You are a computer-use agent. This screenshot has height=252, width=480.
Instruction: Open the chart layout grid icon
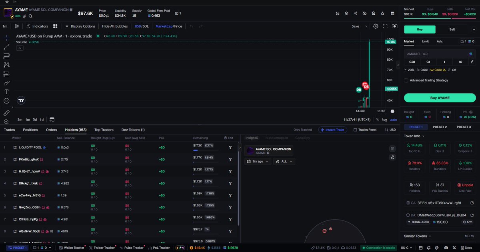pyautogui.click(x=55, y=26)
